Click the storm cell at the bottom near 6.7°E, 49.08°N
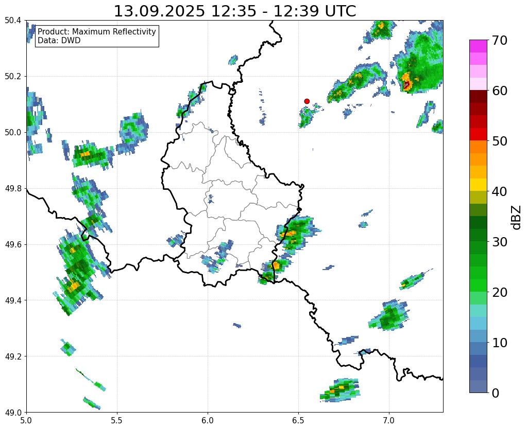Screen dimensions: 527x429 (x=340, y=390)
